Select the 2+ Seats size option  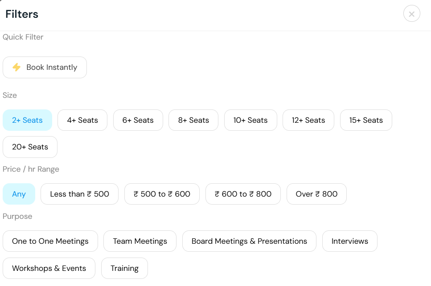pos(27,120)
